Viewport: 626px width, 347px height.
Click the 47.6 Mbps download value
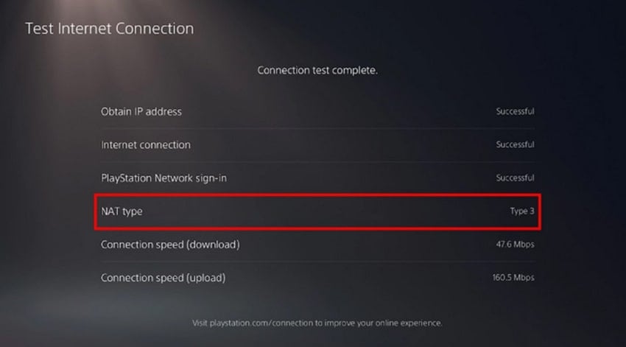[x=515, y=245]
